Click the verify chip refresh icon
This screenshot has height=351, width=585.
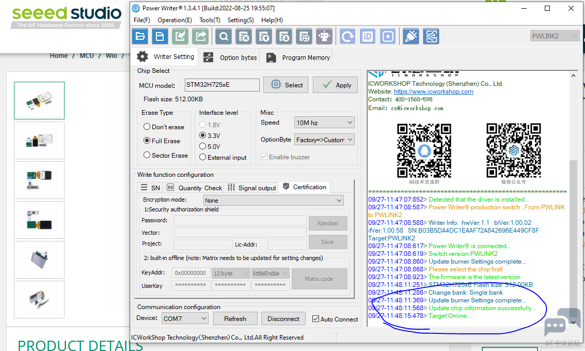point(305,36)
